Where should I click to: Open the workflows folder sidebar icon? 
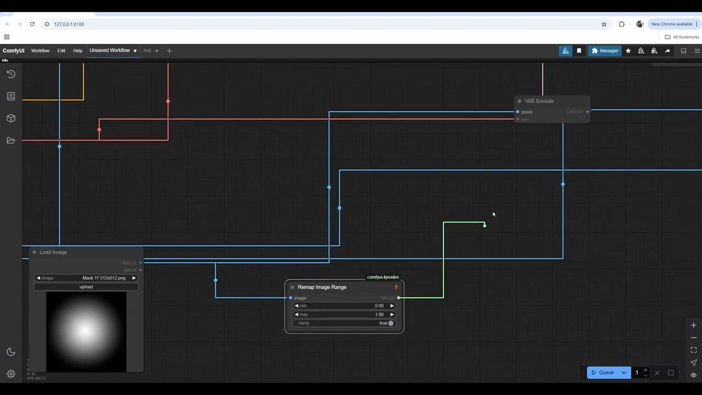11,140
